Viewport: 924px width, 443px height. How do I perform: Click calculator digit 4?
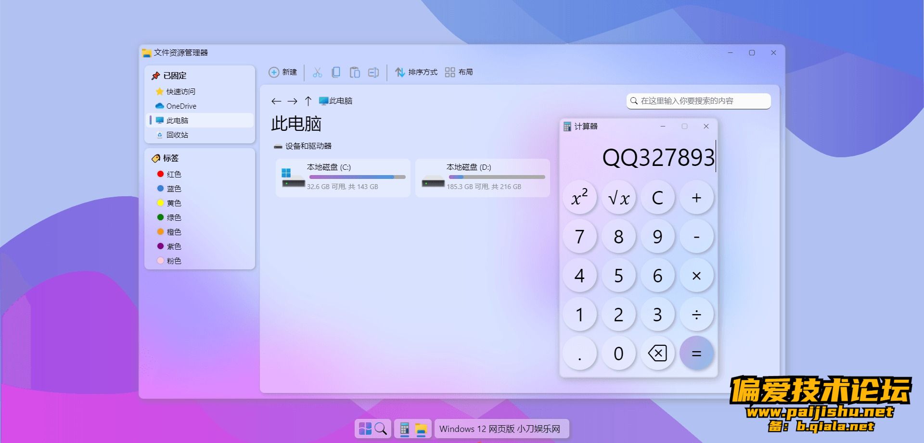[579, 276]
